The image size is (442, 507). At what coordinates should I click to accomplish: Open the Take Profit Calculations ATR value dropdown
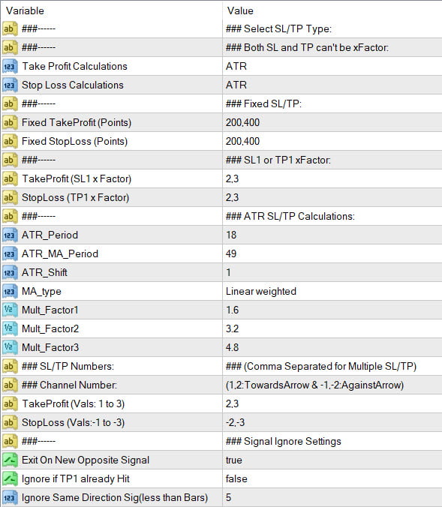[332, 66]
